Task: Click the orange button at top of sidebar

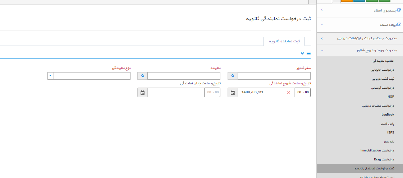Action: [x=347, y=1]
